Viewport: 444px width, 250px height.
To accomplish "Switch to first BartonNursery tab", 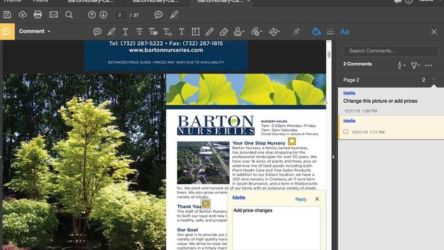I will point(91,1).
